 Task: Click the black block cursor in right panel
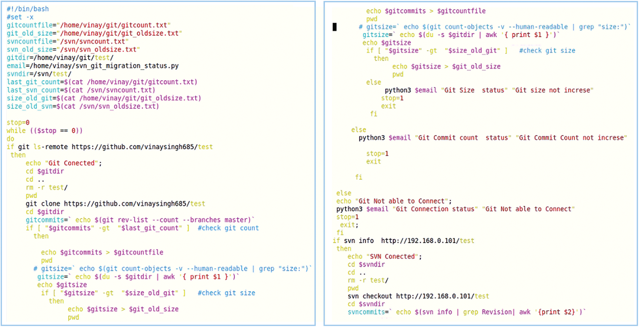point(335,27)
